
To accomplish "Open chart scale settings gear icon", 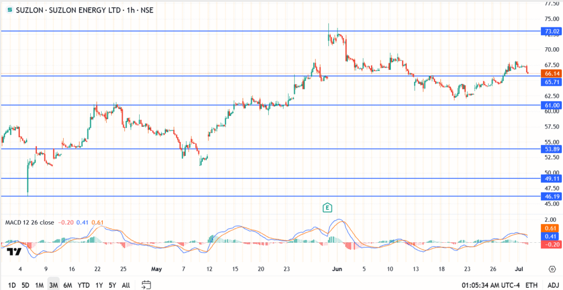I will tap(552, 269).
